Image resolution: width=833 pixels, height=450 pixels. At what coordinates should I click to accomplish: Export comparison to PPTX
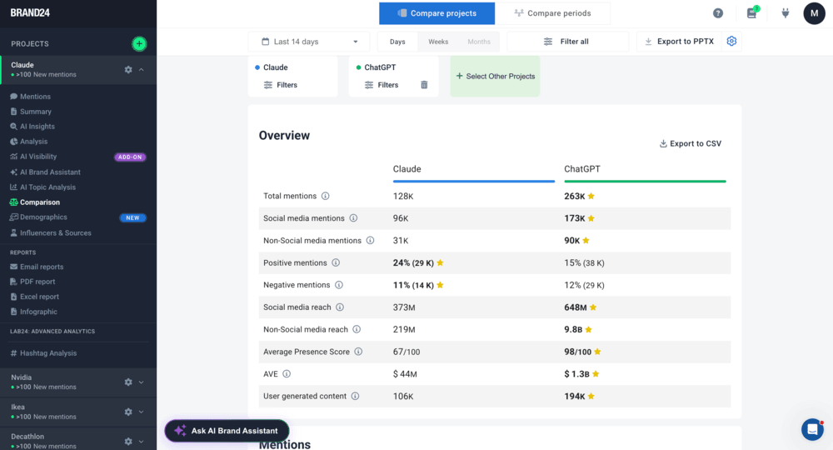click(680, 42)
